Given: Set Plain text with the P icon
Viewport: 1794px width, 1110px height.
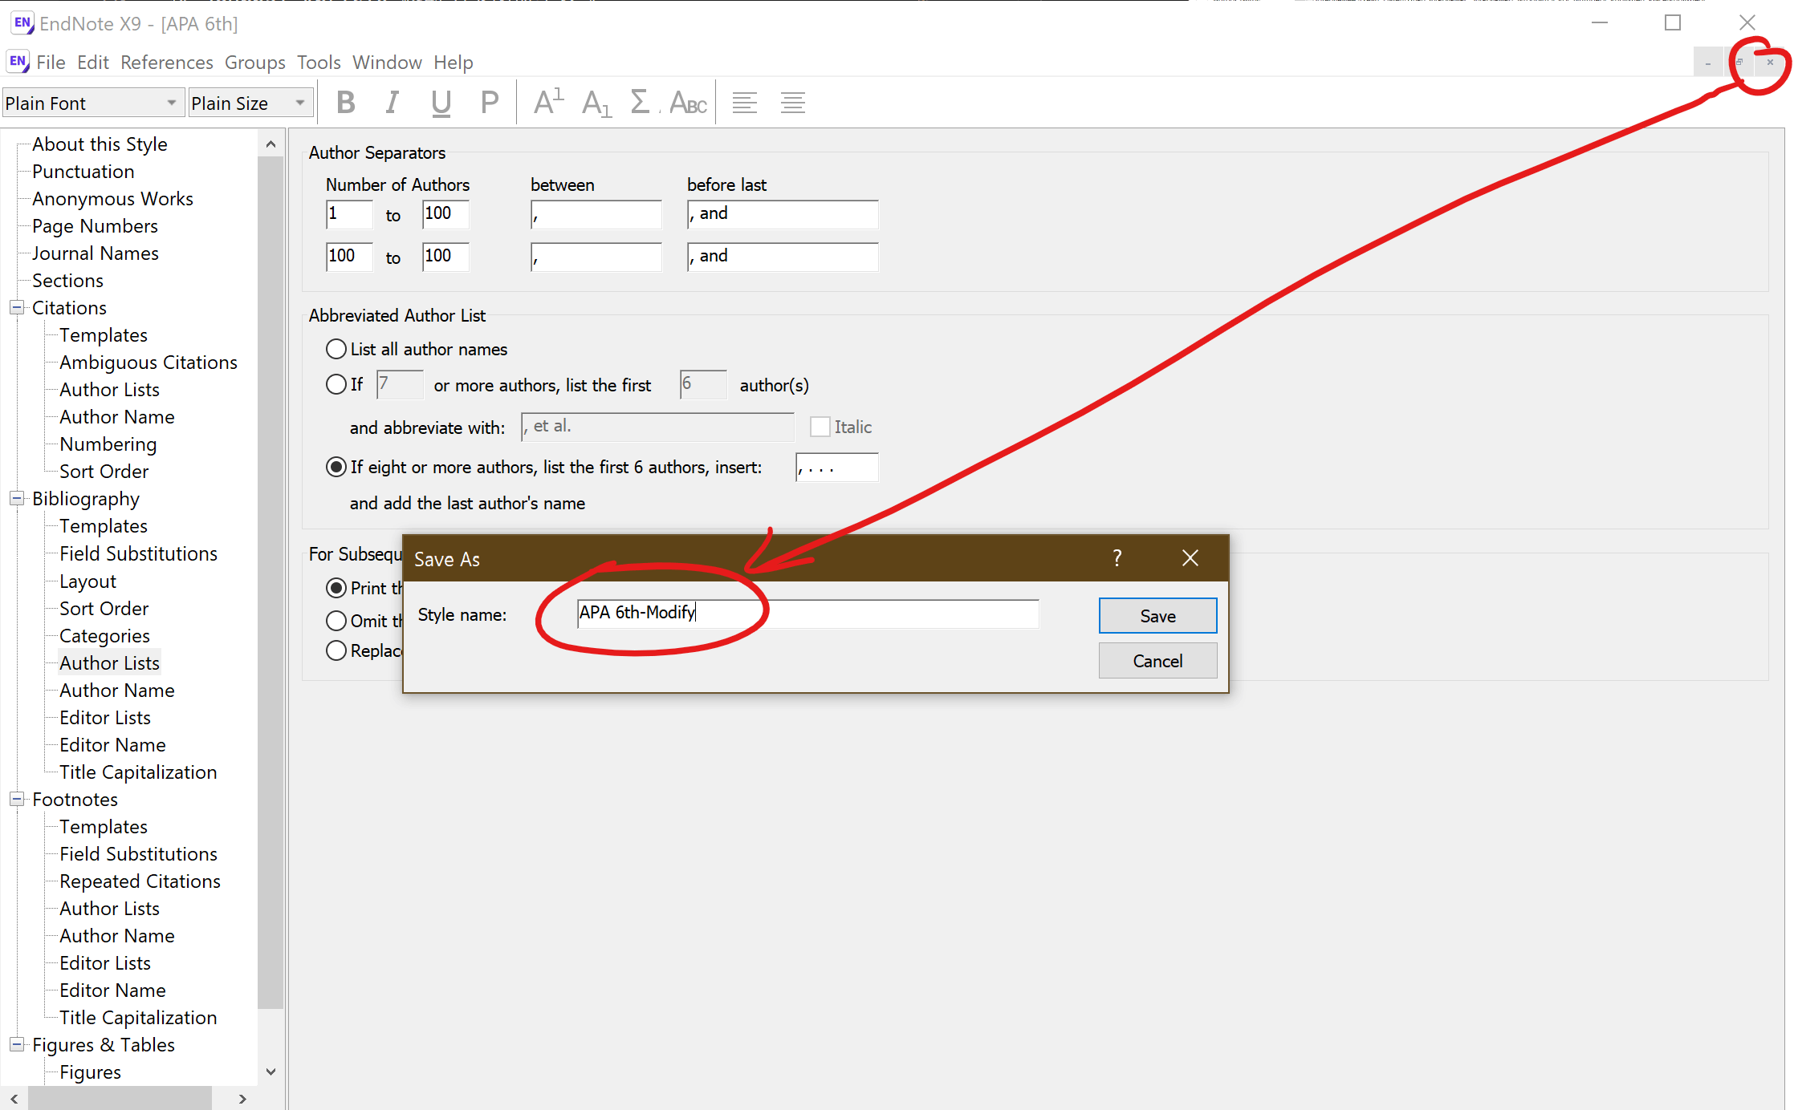Looking at the screenshot, I should tap(489, 103).
